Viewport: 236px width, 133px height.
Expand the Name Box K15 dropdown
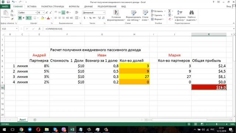[17, 29]
